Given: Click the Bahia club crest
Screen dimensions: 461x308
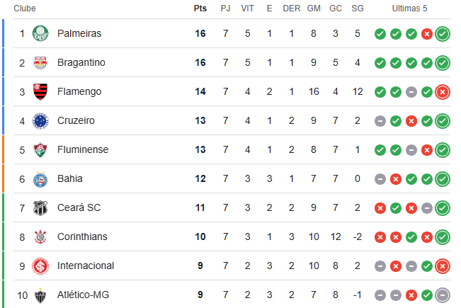Looking at the screenshot, I should (40, 178).
